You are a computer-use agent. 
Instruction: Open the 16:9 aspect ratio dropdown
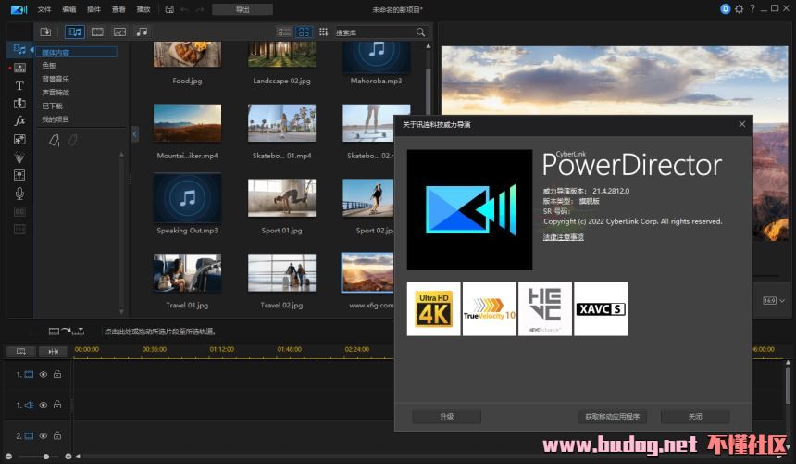pos(772,300)
